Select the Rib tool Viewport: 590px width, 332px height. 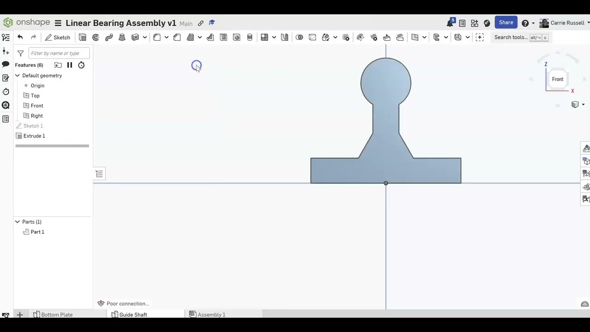point(210,37)
